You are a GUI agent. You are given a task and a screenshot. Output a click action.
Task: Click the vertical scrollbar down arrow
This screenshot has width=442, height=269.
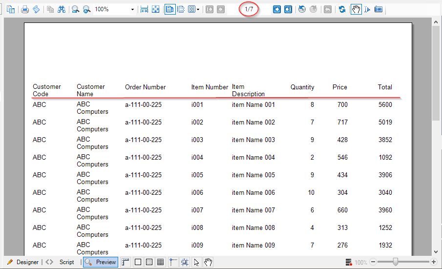point(436,252)
